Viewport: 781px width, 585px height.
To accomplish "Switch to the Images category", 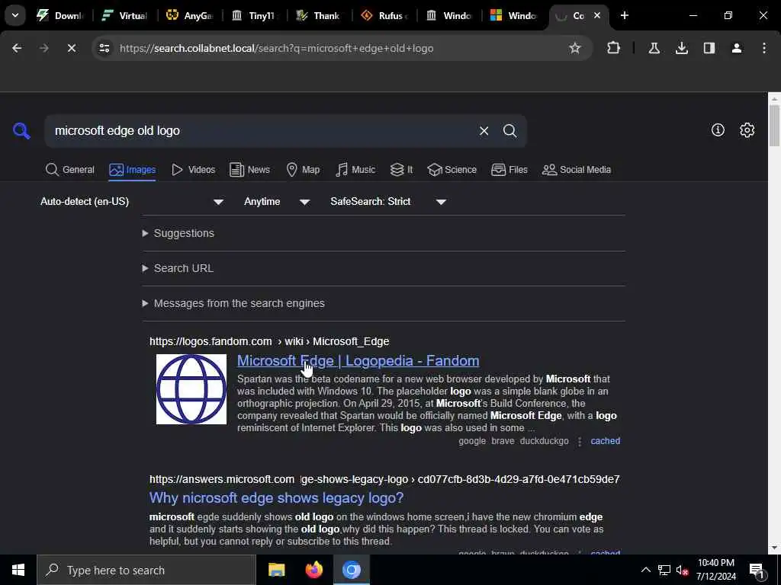I will point(133,170).
